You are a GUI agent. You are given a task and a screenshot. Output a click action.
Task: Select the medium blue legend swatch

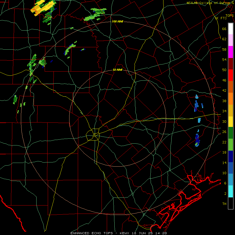pos(231,168)
